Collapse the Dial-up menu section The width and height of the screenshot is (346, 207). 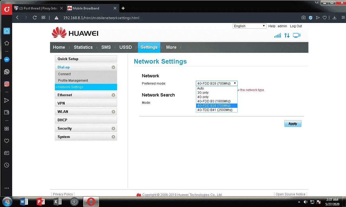(86, 67)
